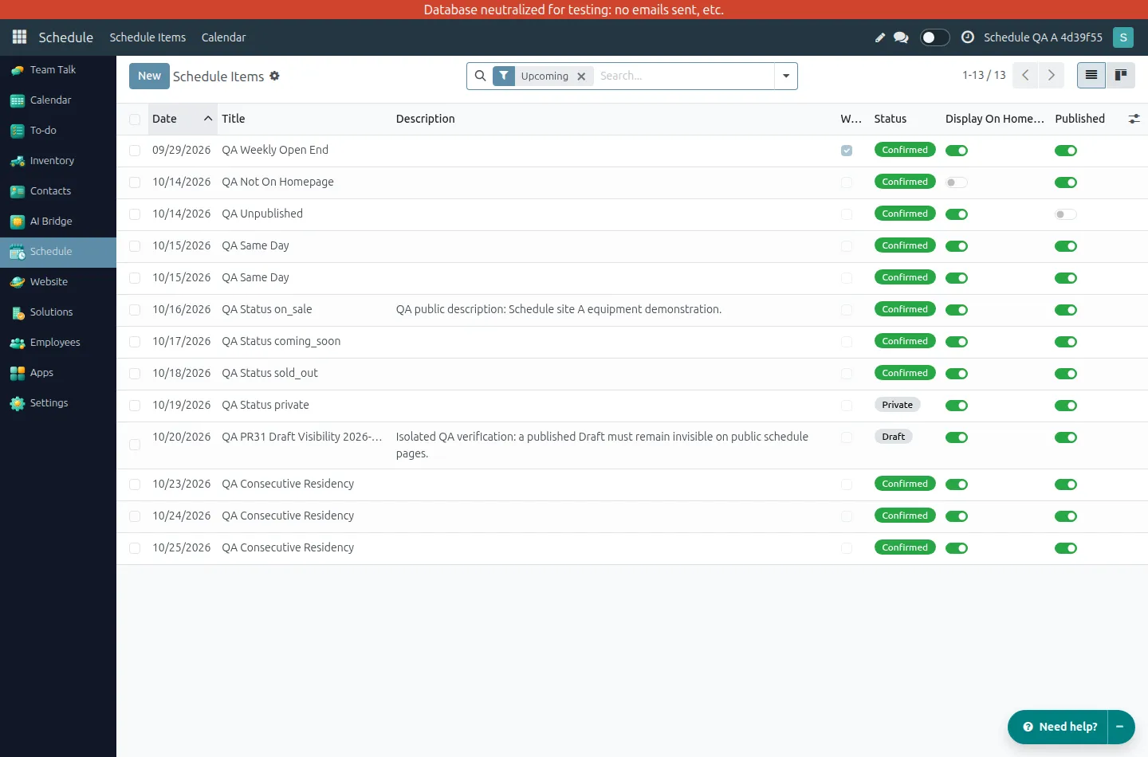The width and height of the screenshot is (1148, 757).
Task: Select all rows header checkbox
Action: [135, 120]
